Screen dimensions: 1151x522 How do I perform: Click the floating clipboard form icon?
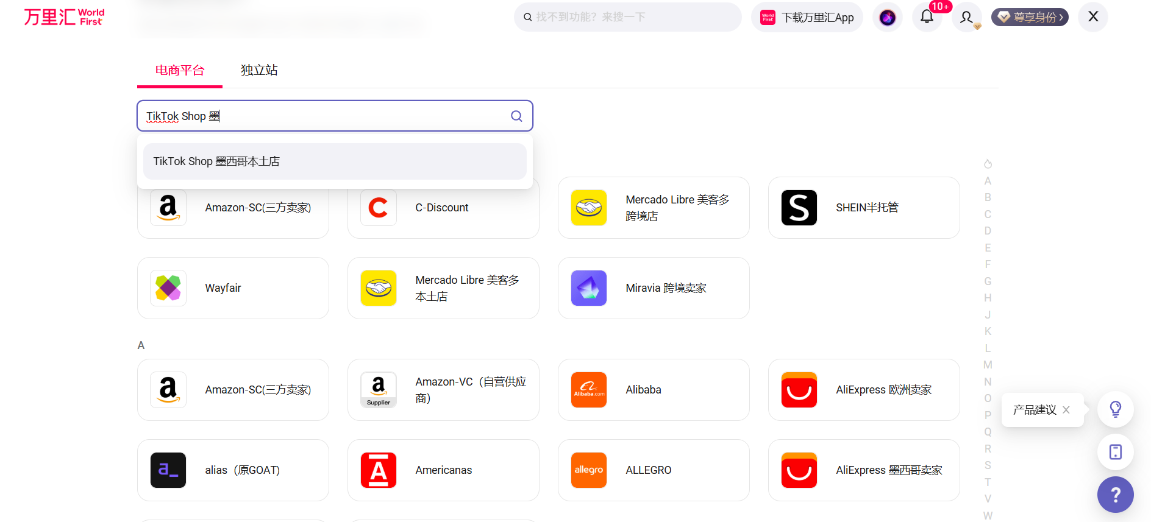point(1116,452)
